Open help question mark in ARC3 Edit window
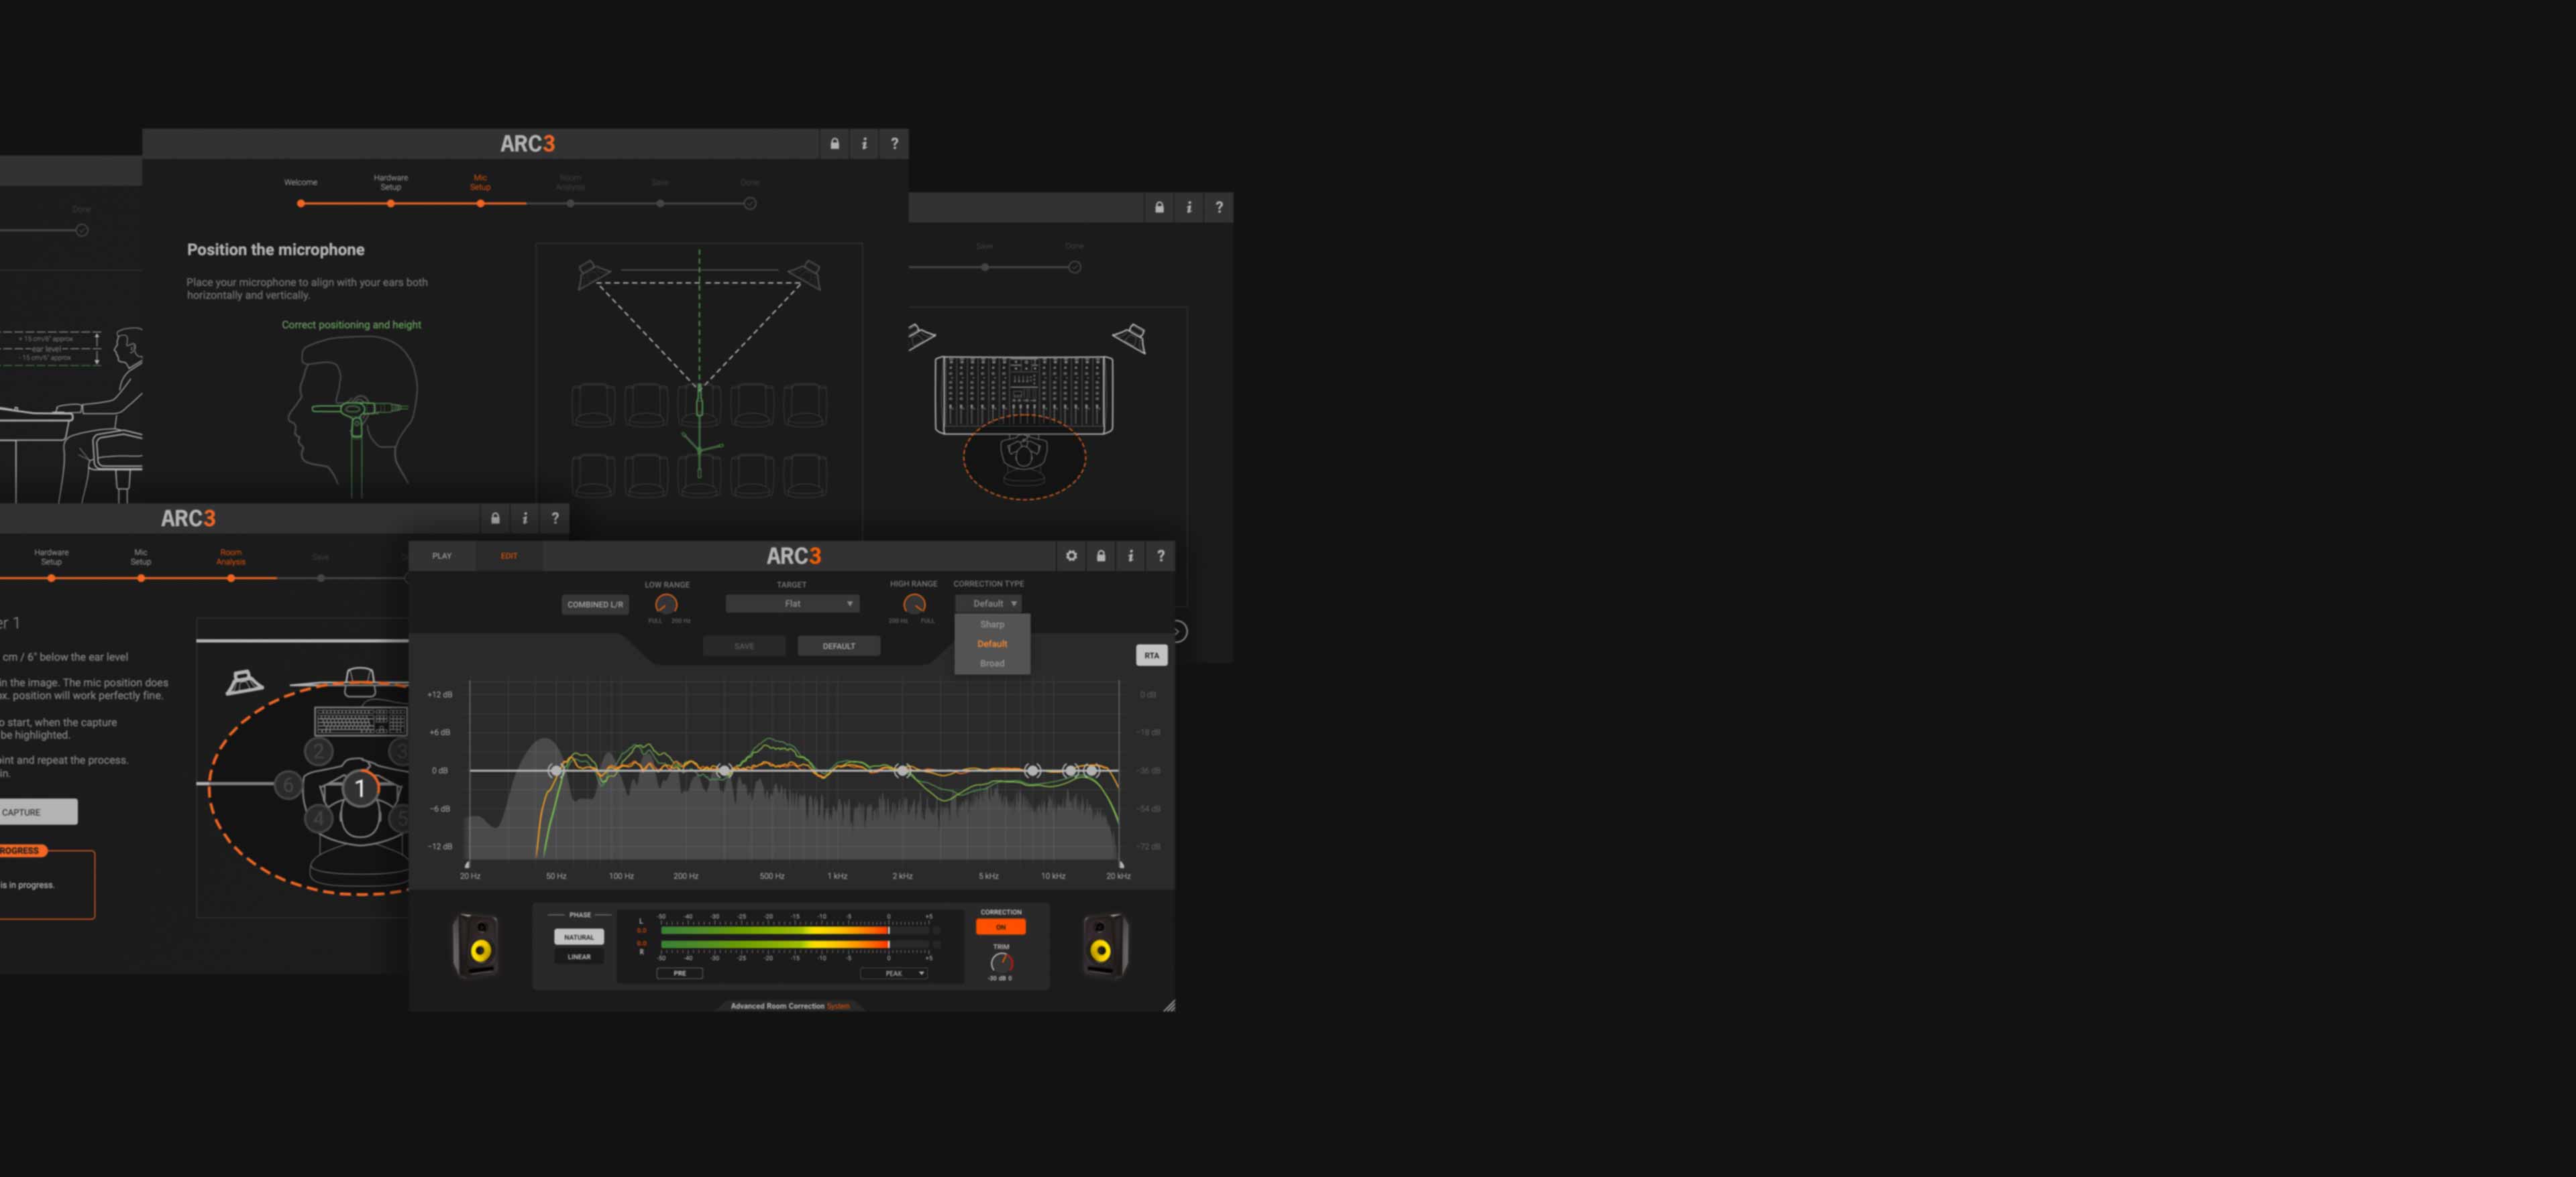The height and width of the screenshot is (1177, 2576). coord(1161,556)
